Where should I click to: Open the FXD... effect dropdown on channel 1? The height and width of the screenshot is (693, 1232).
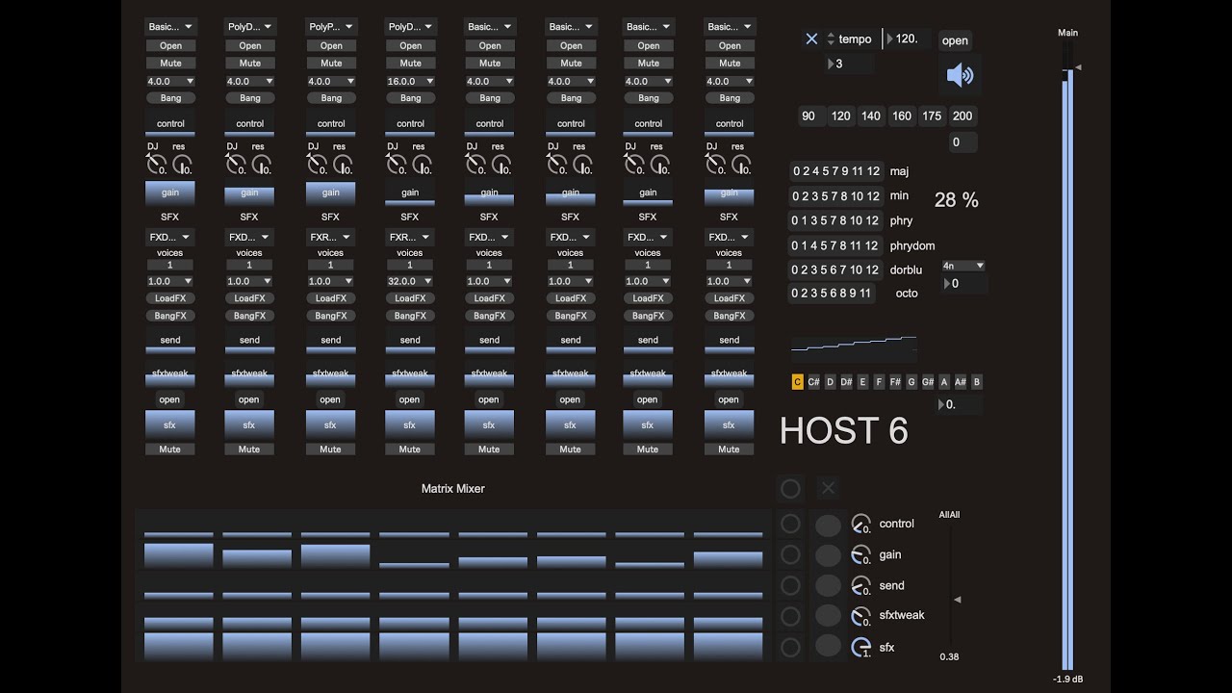click(170, 237)
